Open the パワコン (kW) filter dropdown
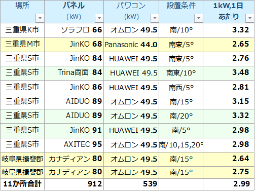The image size is (255, 191). pos(155,18)
